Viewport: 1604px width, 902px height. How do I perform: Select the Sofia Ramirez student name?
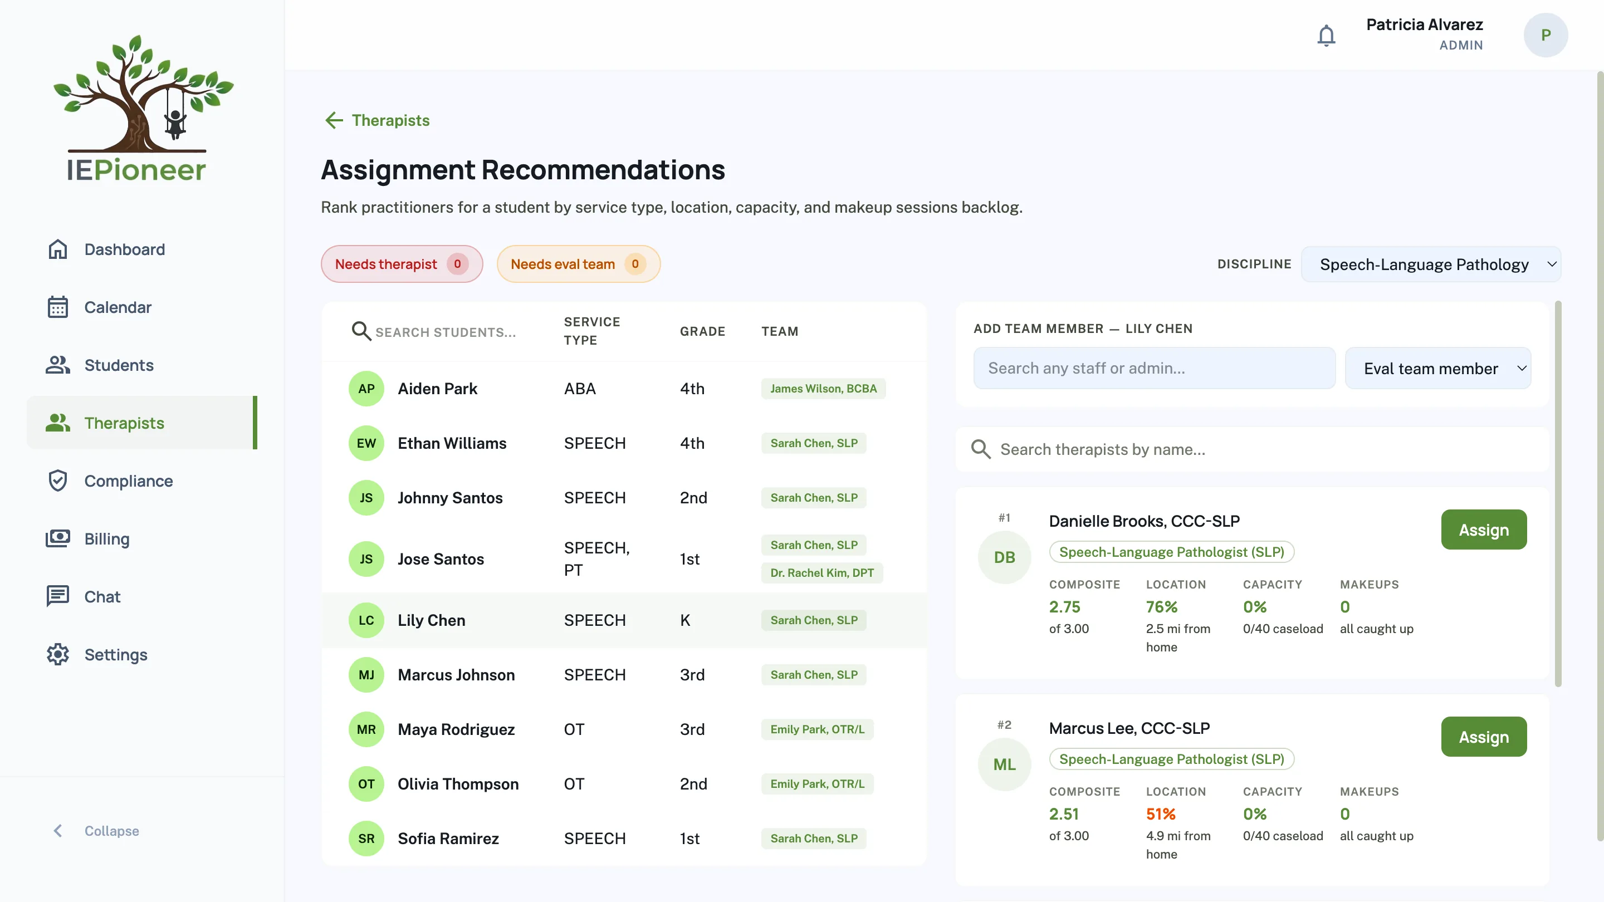448,839
